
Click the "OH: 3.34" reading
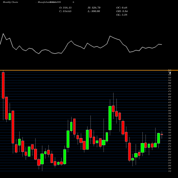click(x=122, y=11)
